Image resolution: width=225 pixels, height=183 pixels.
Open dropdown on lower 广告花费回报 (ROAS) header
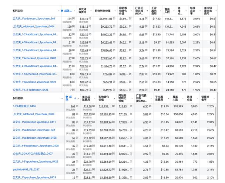151,98
